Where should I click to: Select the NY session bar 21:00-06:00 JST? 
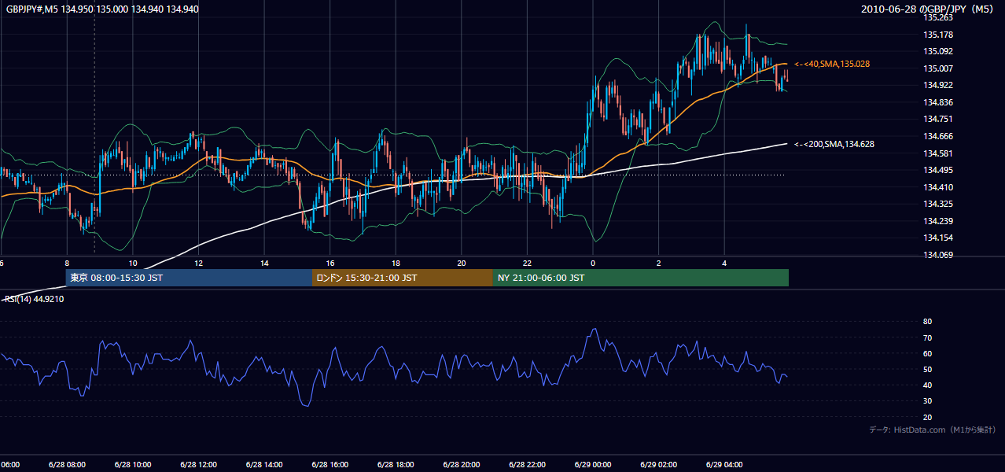pos(641,278)
